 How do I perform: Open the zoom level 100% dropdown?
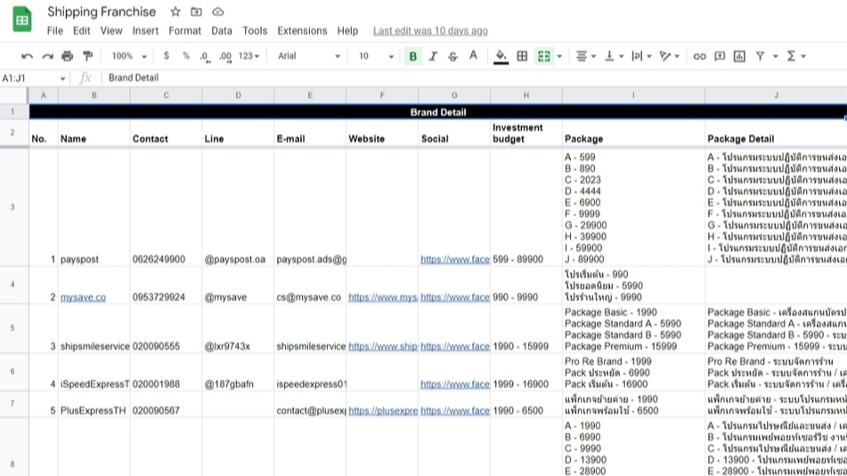(129, 56)
